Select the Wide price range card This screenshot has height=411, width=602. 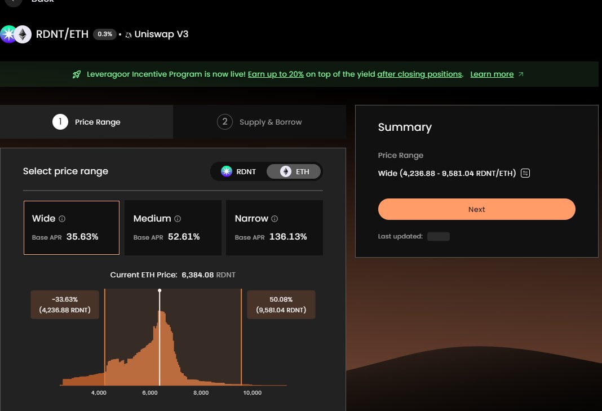pos(72,227)
